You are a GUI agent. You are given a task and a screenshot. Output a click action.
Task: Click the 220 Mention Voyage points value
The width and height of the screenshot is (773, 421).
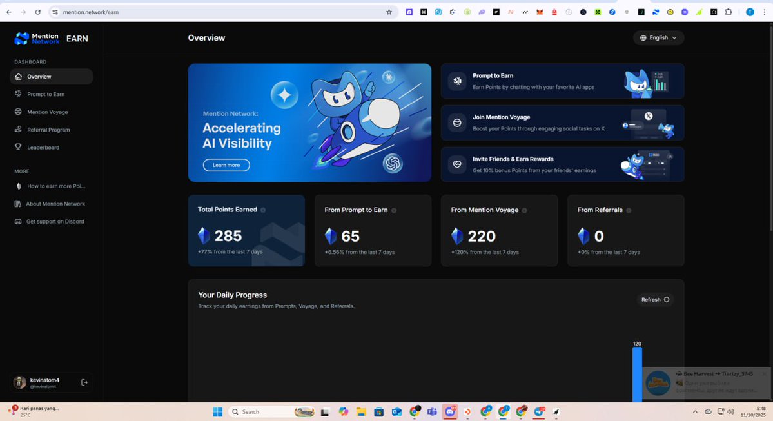[482, 237]
